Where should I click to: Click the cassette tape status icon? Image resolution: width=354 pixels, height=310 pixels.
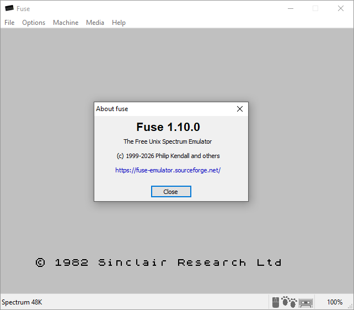[305, 303]
